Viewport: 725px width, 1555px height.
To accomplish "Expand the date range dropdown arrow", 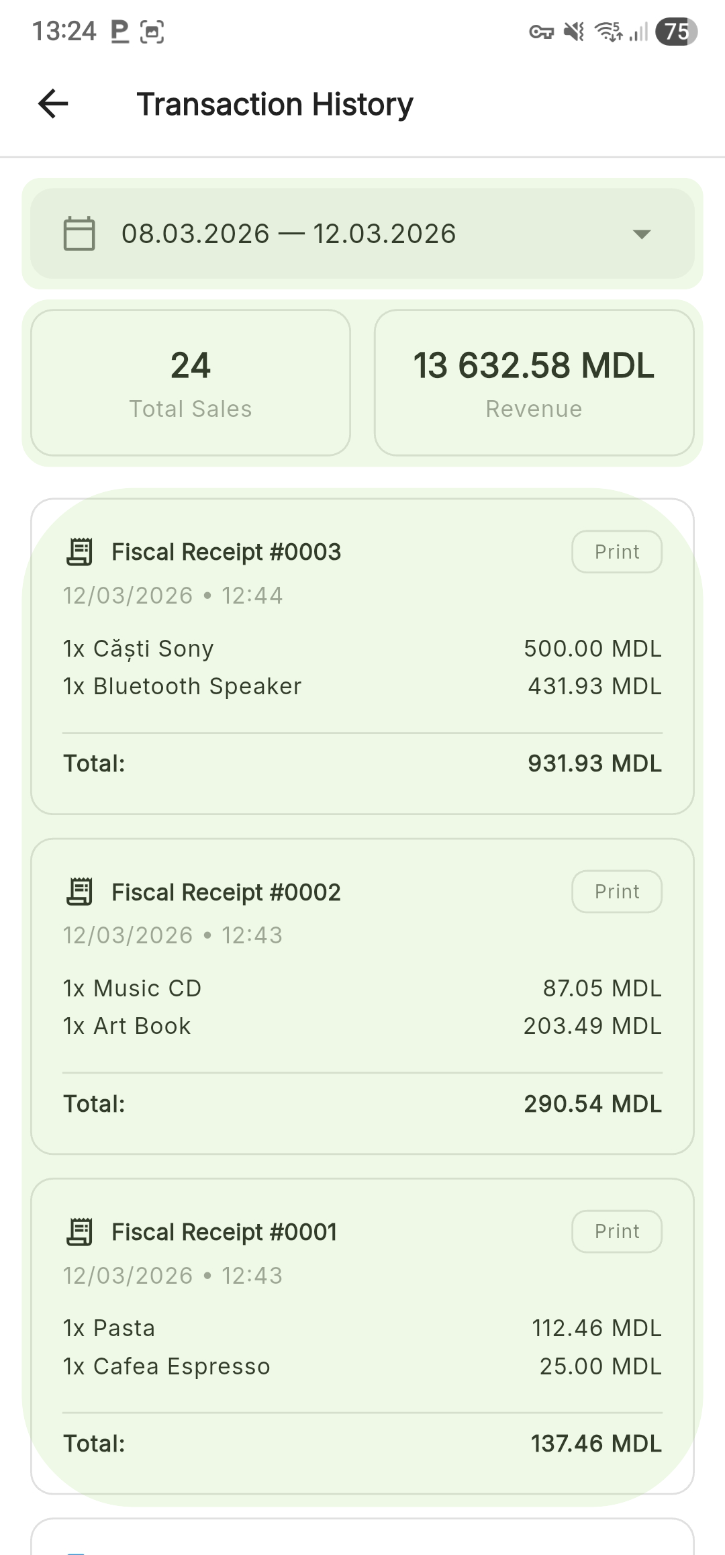I will point(642,234).
